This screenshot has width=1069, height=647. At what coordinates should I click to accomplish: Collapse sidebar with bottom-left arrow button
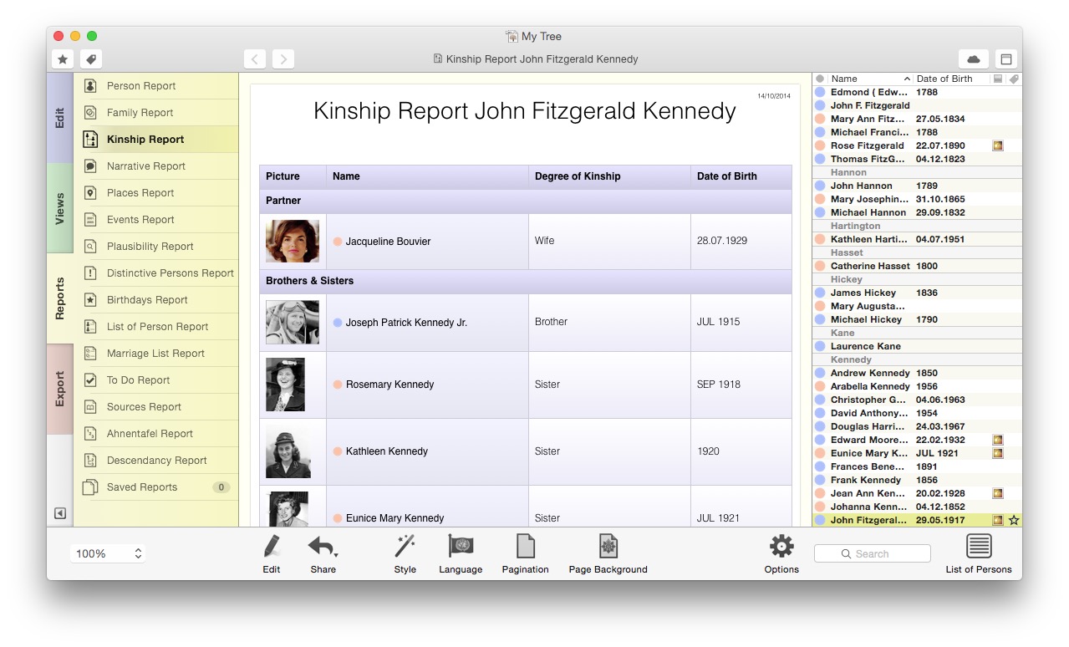(x=60, y=513)
